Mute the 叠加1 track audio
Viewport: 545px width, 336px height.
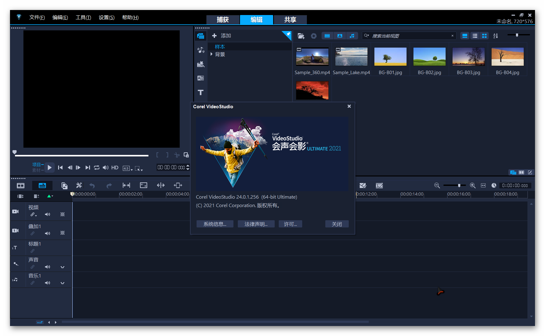pyautogui.click(x=47, y=233)
